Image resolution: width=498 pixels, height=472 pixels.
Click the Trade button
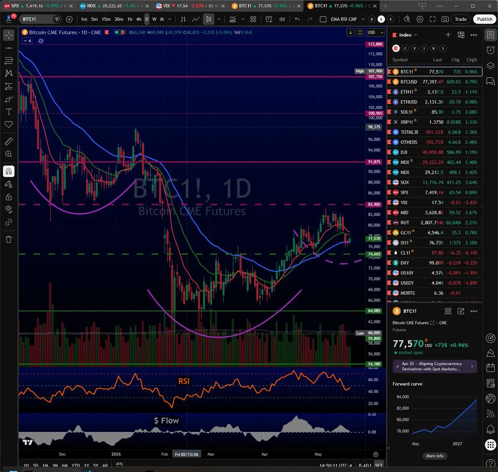tap(461, 19)
